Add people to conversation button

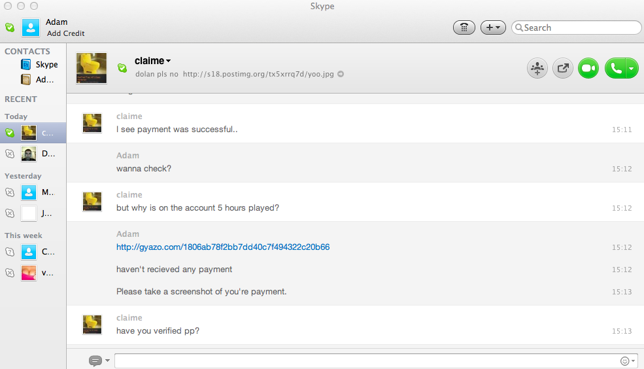(537, 68)
